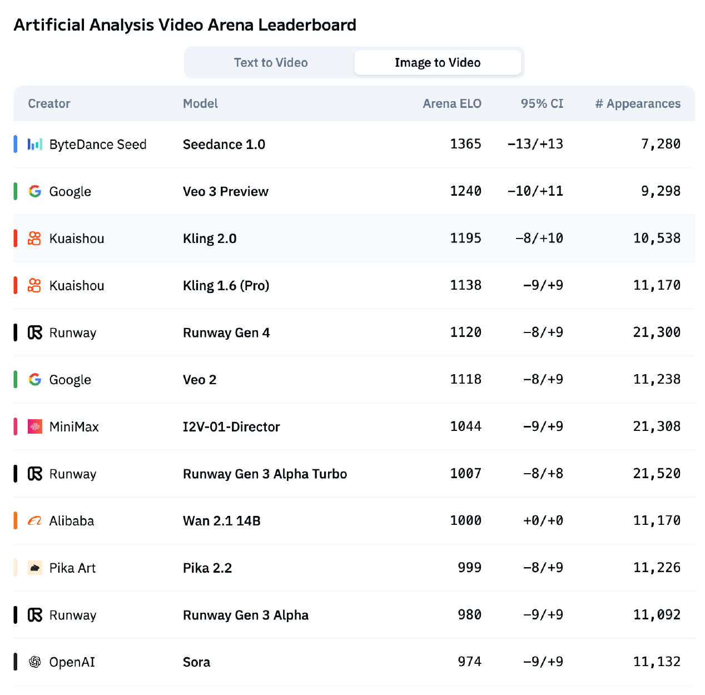
Task: Click the 1195 ELO score
Action: coord(466,238)
